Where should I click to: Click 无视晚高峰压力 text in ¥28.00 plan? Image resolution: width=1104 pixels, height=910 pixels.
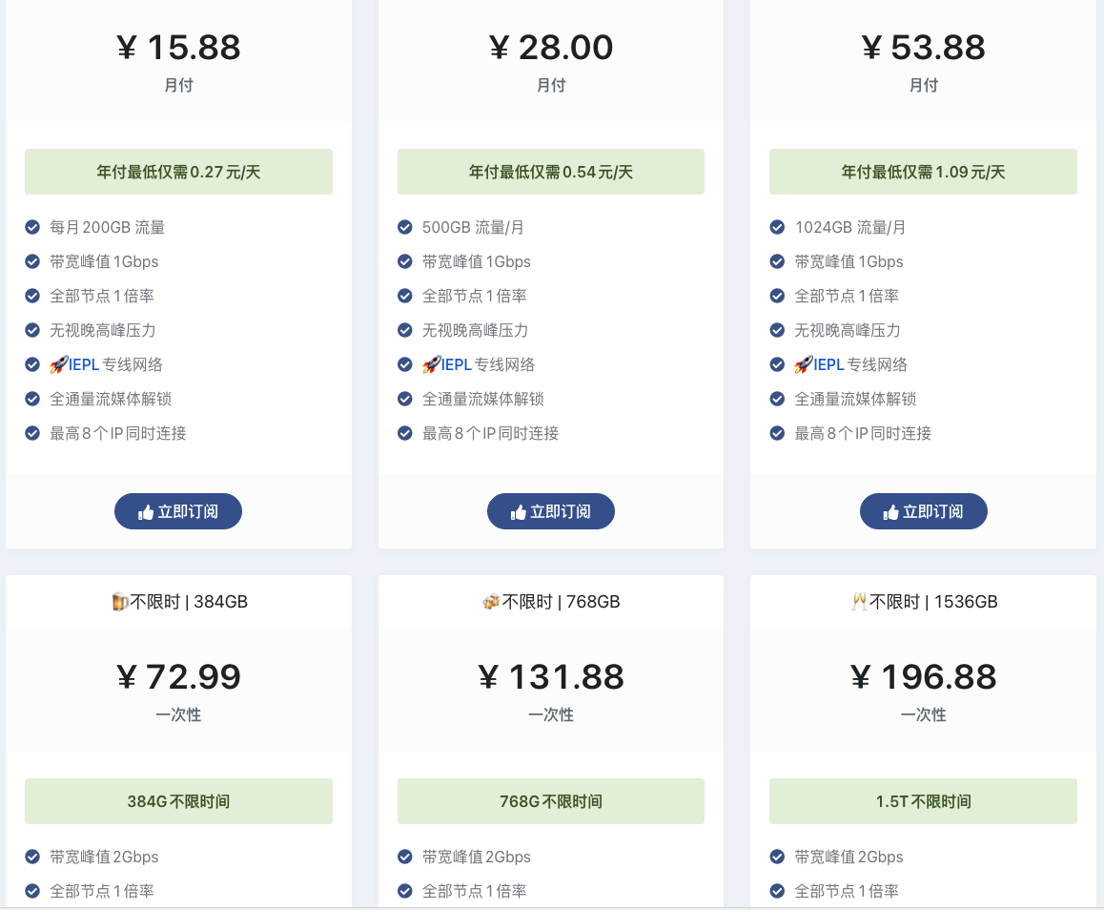coord(475,330)
